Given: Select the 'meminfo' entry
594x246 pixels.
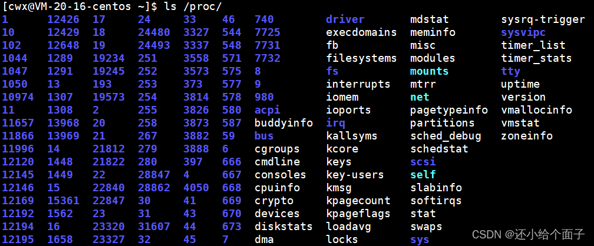Looking at the screenshot, I should click(x=433, y=32).
